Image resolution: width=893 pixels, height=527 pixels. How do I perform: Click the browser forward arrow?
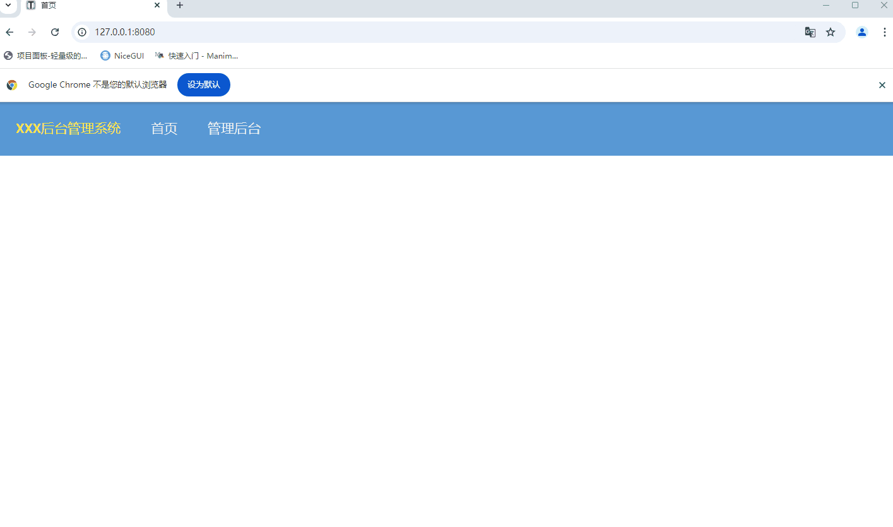coord(32,32)
